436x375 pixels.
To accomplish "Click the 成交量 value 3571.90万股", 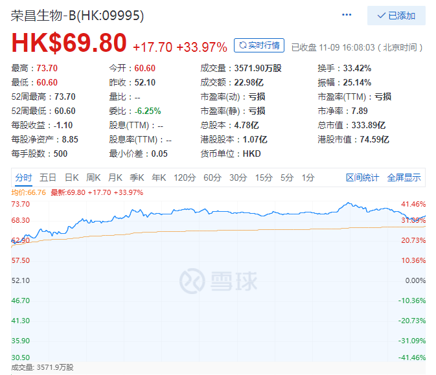I will click(x=258, y=68).
